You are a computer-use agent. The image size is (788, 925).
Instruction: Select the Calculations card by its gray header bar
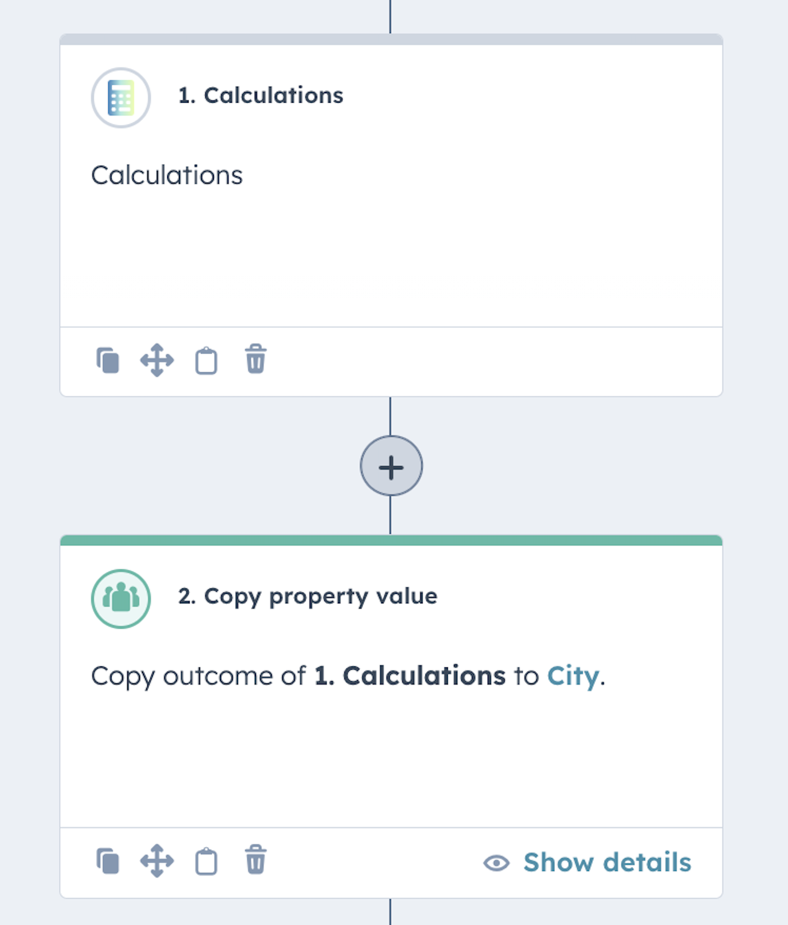391,39
